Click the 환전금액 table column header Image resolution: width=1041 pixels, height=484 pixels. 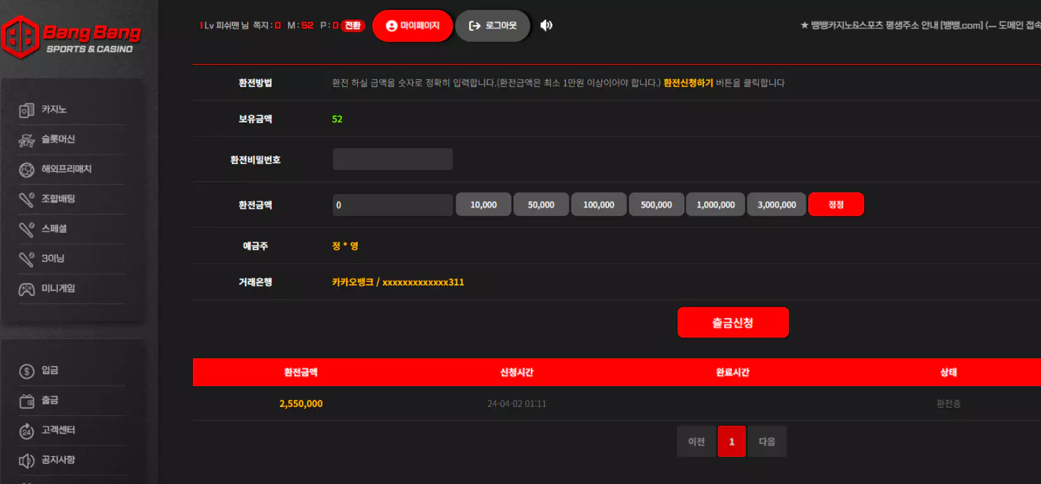pos(301,372)
